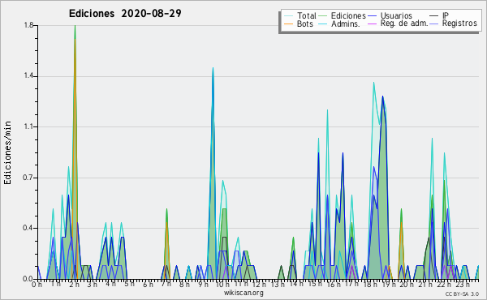Image resolution: width=487 pixels, height=300 pixels.
Task: Open the wikiscan.org link below chart
Action: point(243,293)
